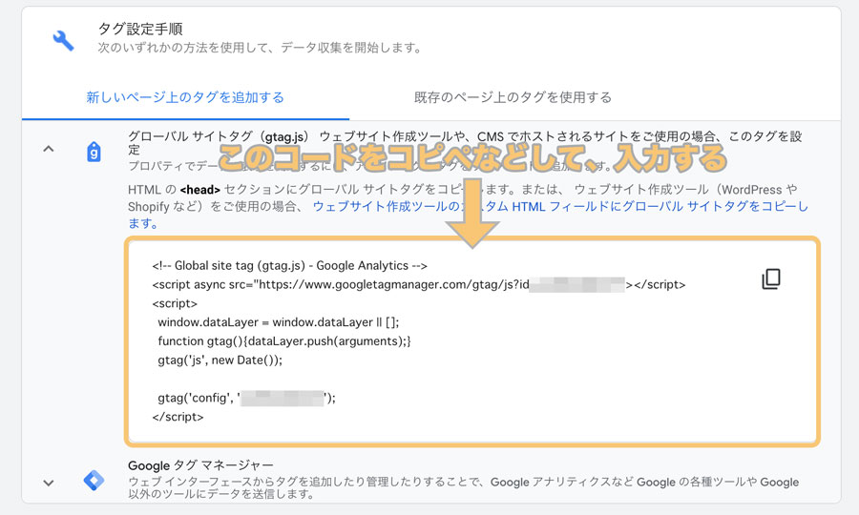This screenshot has width=859, height=515.
Task: Click the script async src line
Action: [419, 284]
